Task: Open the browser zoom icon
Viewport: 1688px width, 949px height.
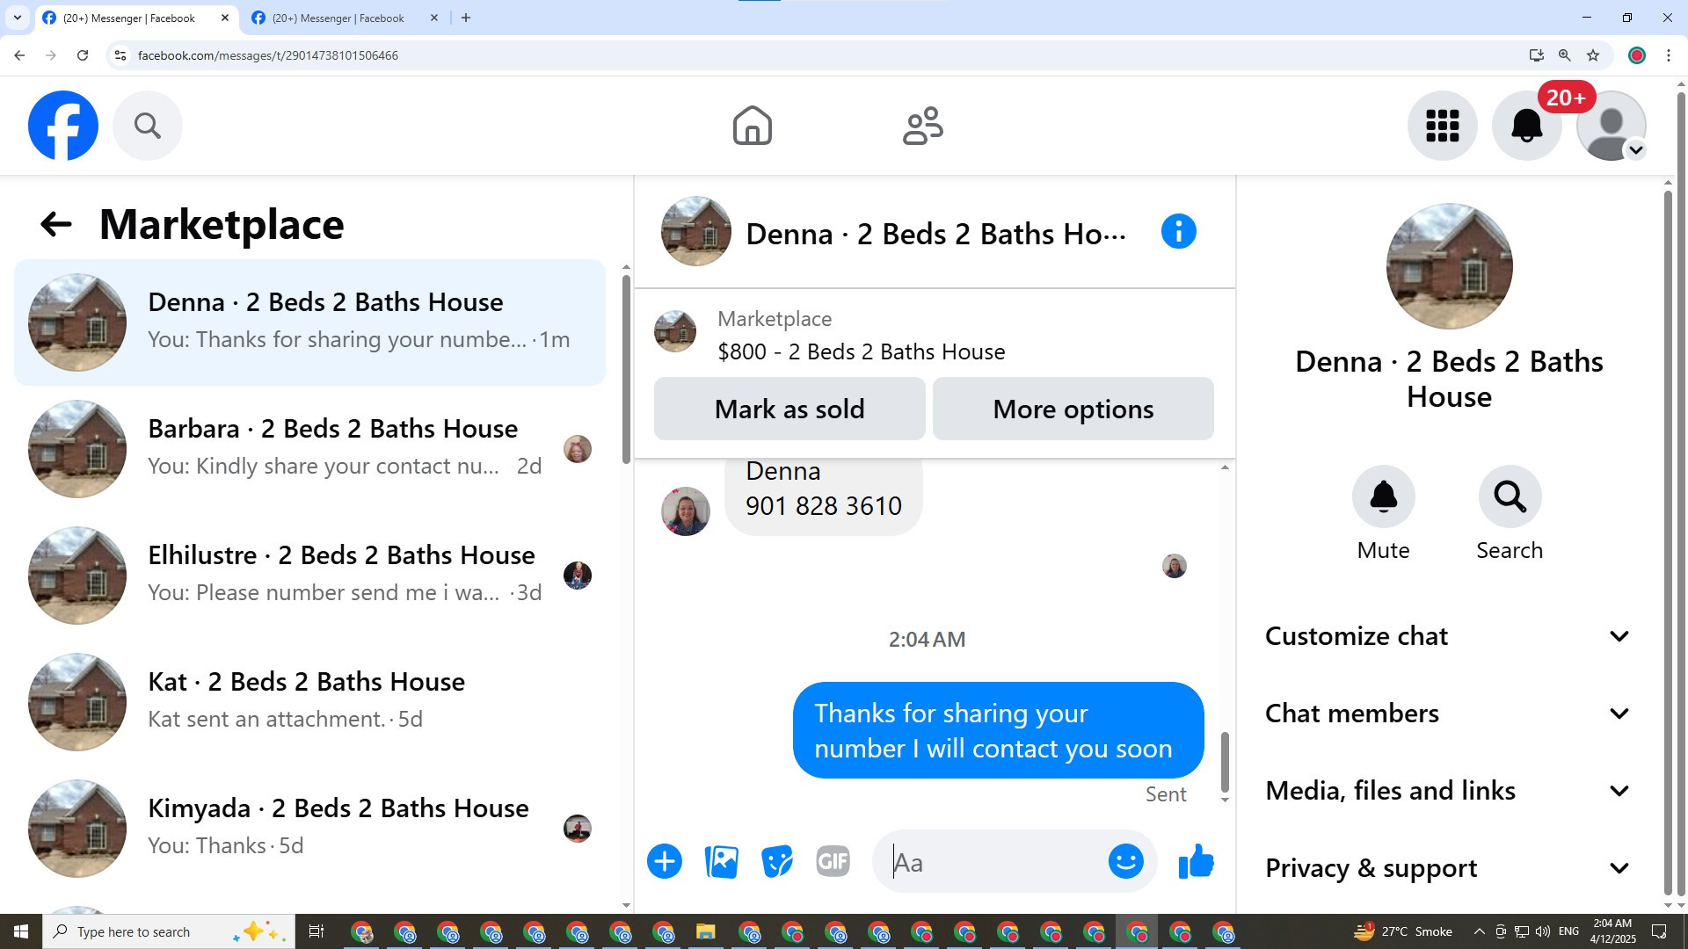Action: 1565,55
